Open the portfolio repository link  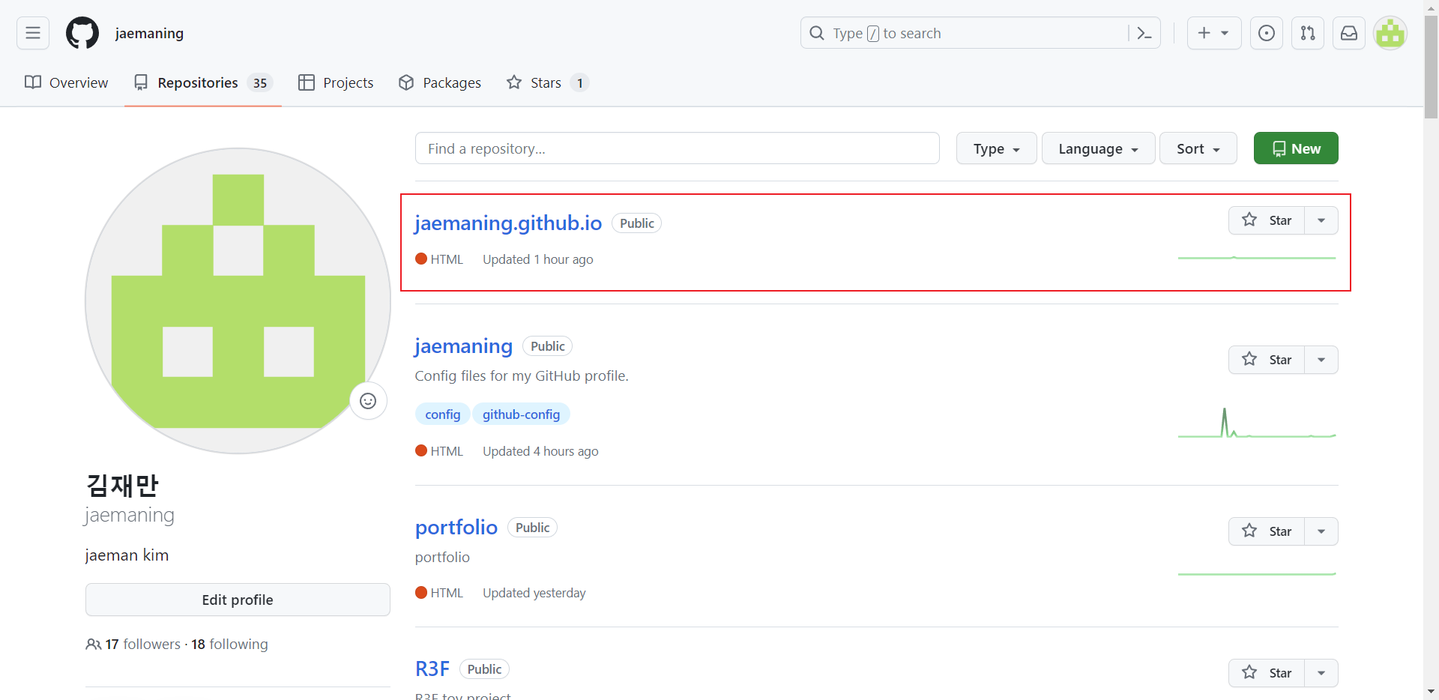tap(456, 527)
